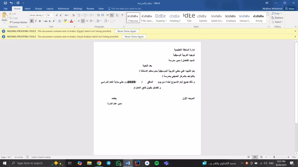This screenshot has width=298, height=167.
Task: Increase font size with Grow Font
Action: 57,15
